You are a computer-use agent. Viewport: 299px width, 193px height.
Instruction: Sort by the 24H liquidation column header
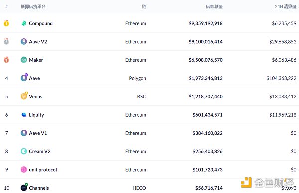[x=285, y=7]
